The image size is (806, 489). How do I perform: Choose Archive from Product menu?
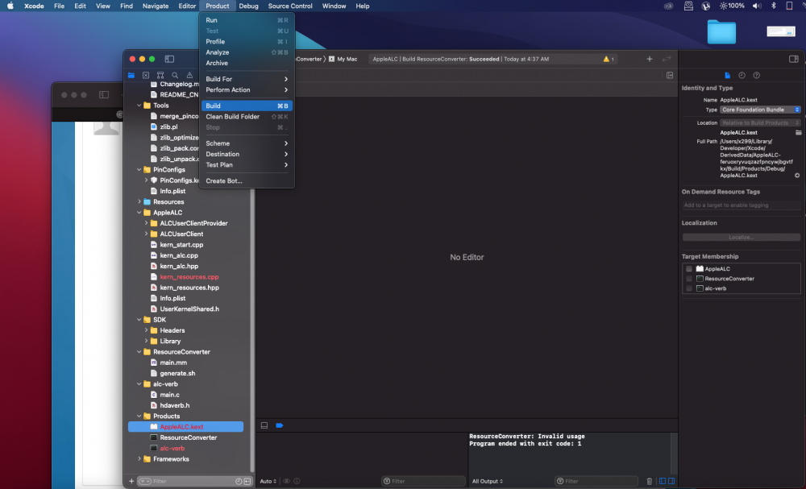(247, 63)
